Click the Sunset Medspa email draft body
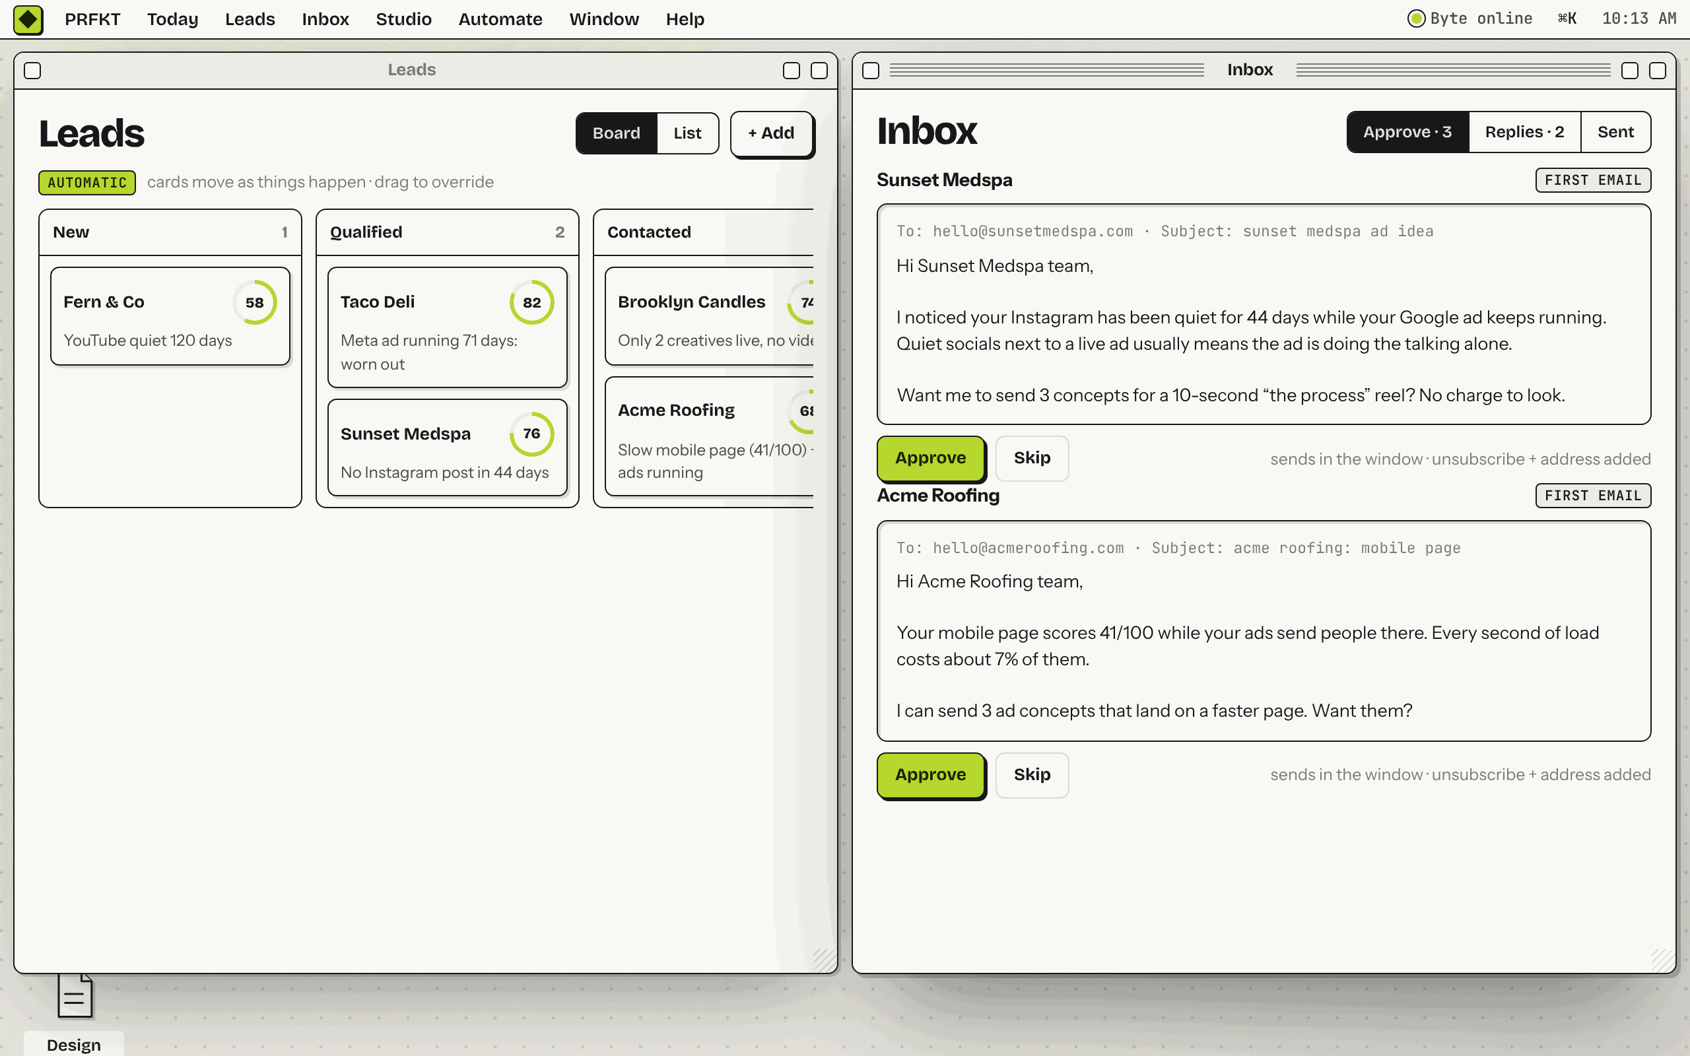The width and height of the screenshot is (1690, 1056). pos(1264,314)
